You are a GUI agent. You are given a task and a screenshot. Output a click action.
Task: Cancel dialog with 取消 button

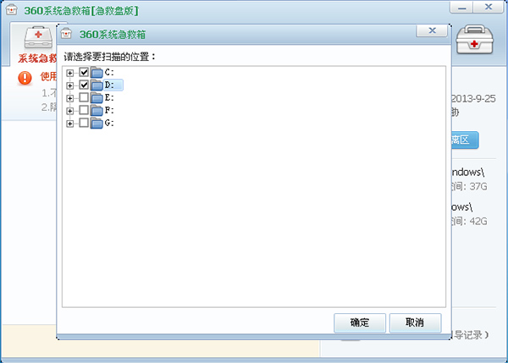coord(415,322)
